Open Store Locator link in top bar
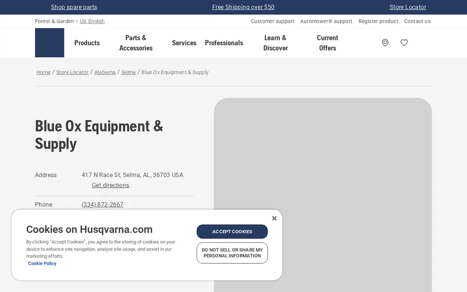 click(408, 7)
